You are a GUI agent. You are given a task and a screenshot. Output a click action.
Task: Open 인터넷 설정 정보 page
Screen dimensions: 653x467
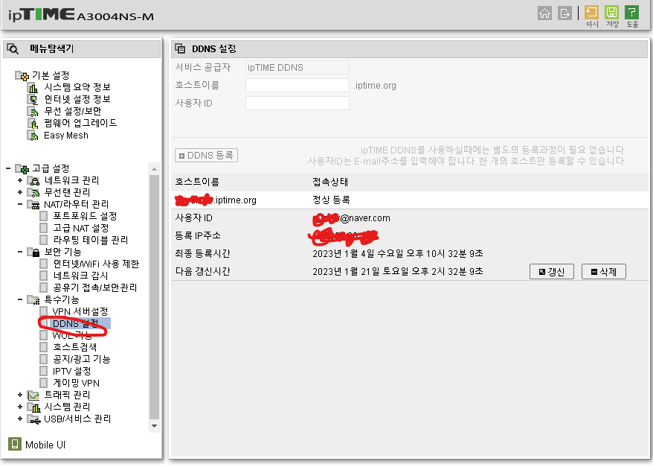[x=77, y=99]
